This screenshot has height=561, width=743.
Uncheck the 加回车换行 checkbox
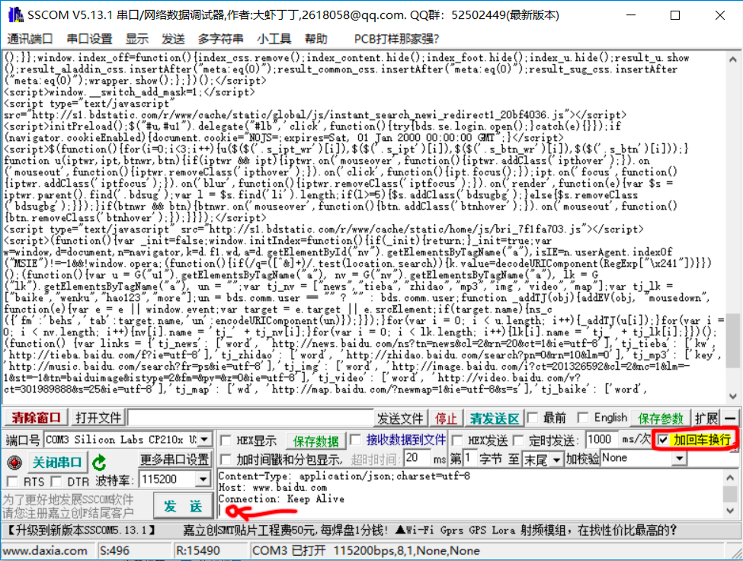[663, 440]
